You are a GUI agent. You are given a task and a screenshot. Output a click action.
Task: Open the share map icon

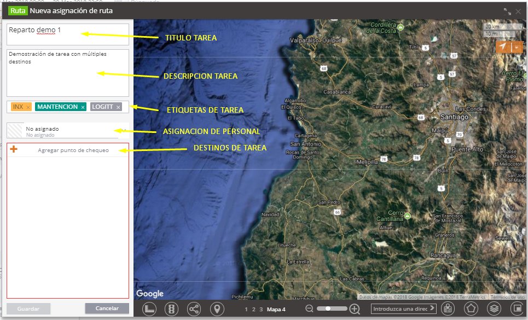click(x=194, y=309)
